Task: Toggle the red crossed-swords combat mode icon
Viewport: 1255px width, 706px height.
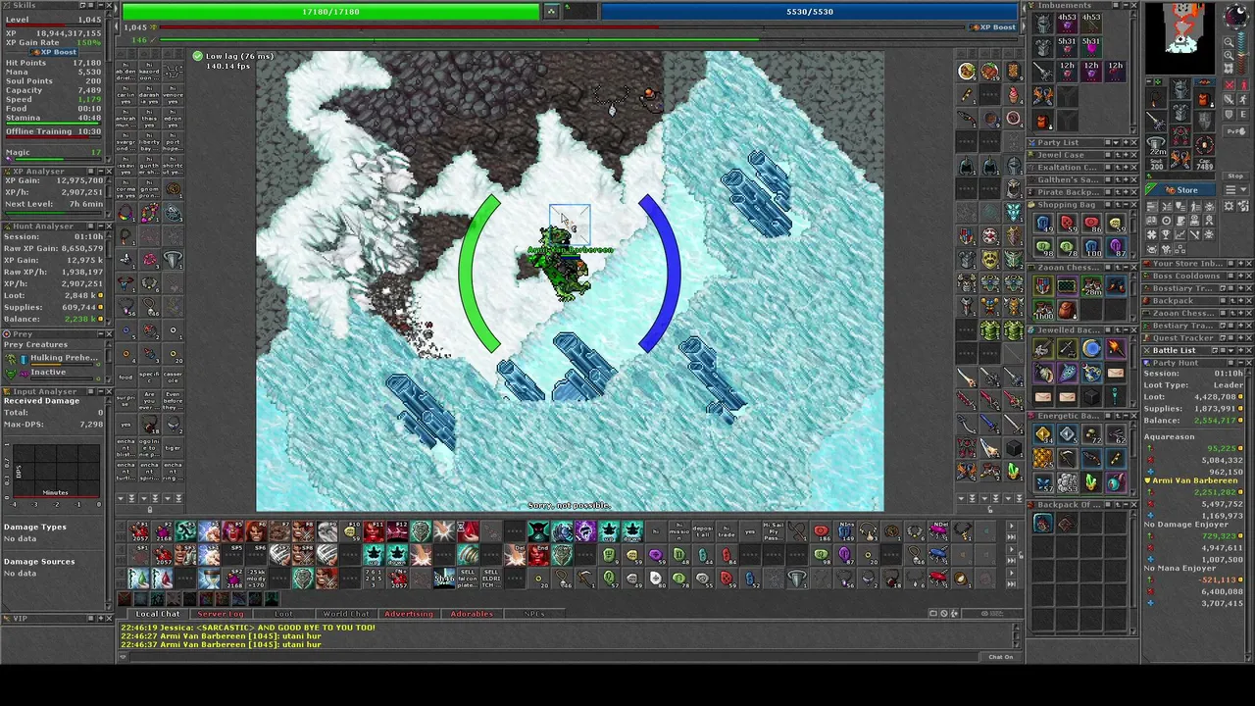Action: point(1229,84)
